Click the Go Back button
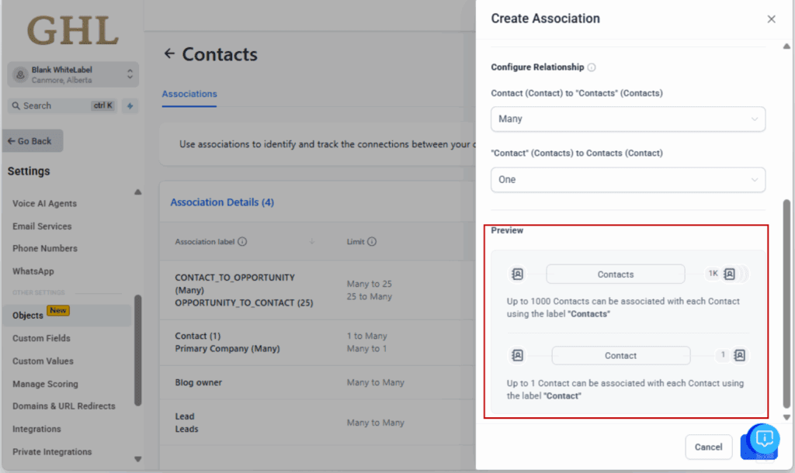The width and height of the screenshot is (795, 473). click(x=33, y=141)
